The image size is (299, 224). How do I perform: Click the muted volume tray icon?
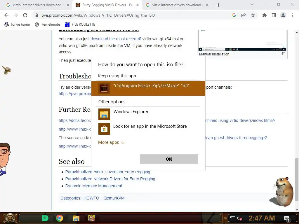click(239, 218)
